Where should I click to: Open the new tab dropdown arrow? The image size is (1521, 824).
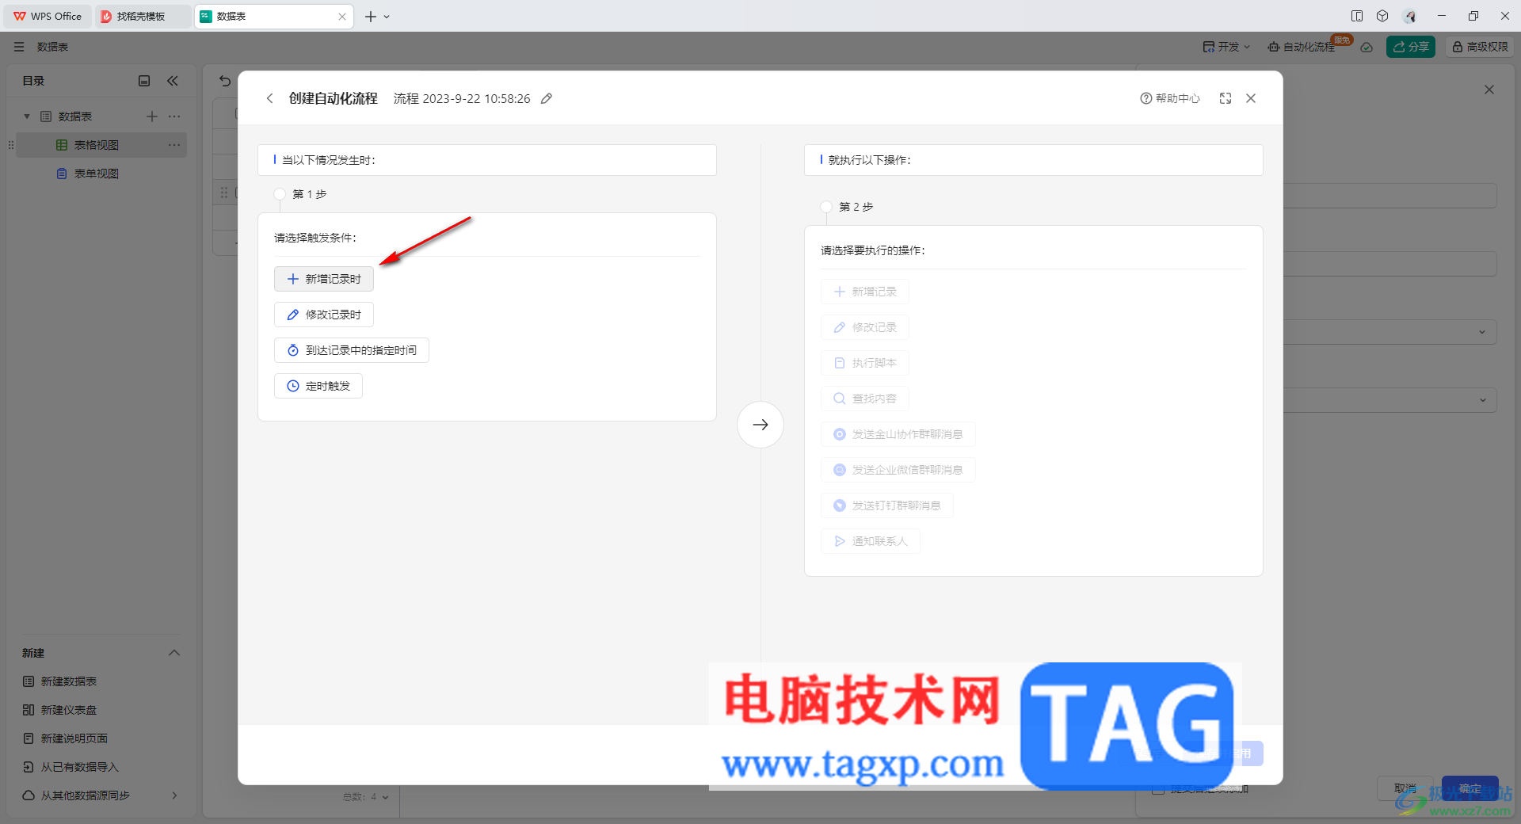pyautogui.click(x=387, y=17)
